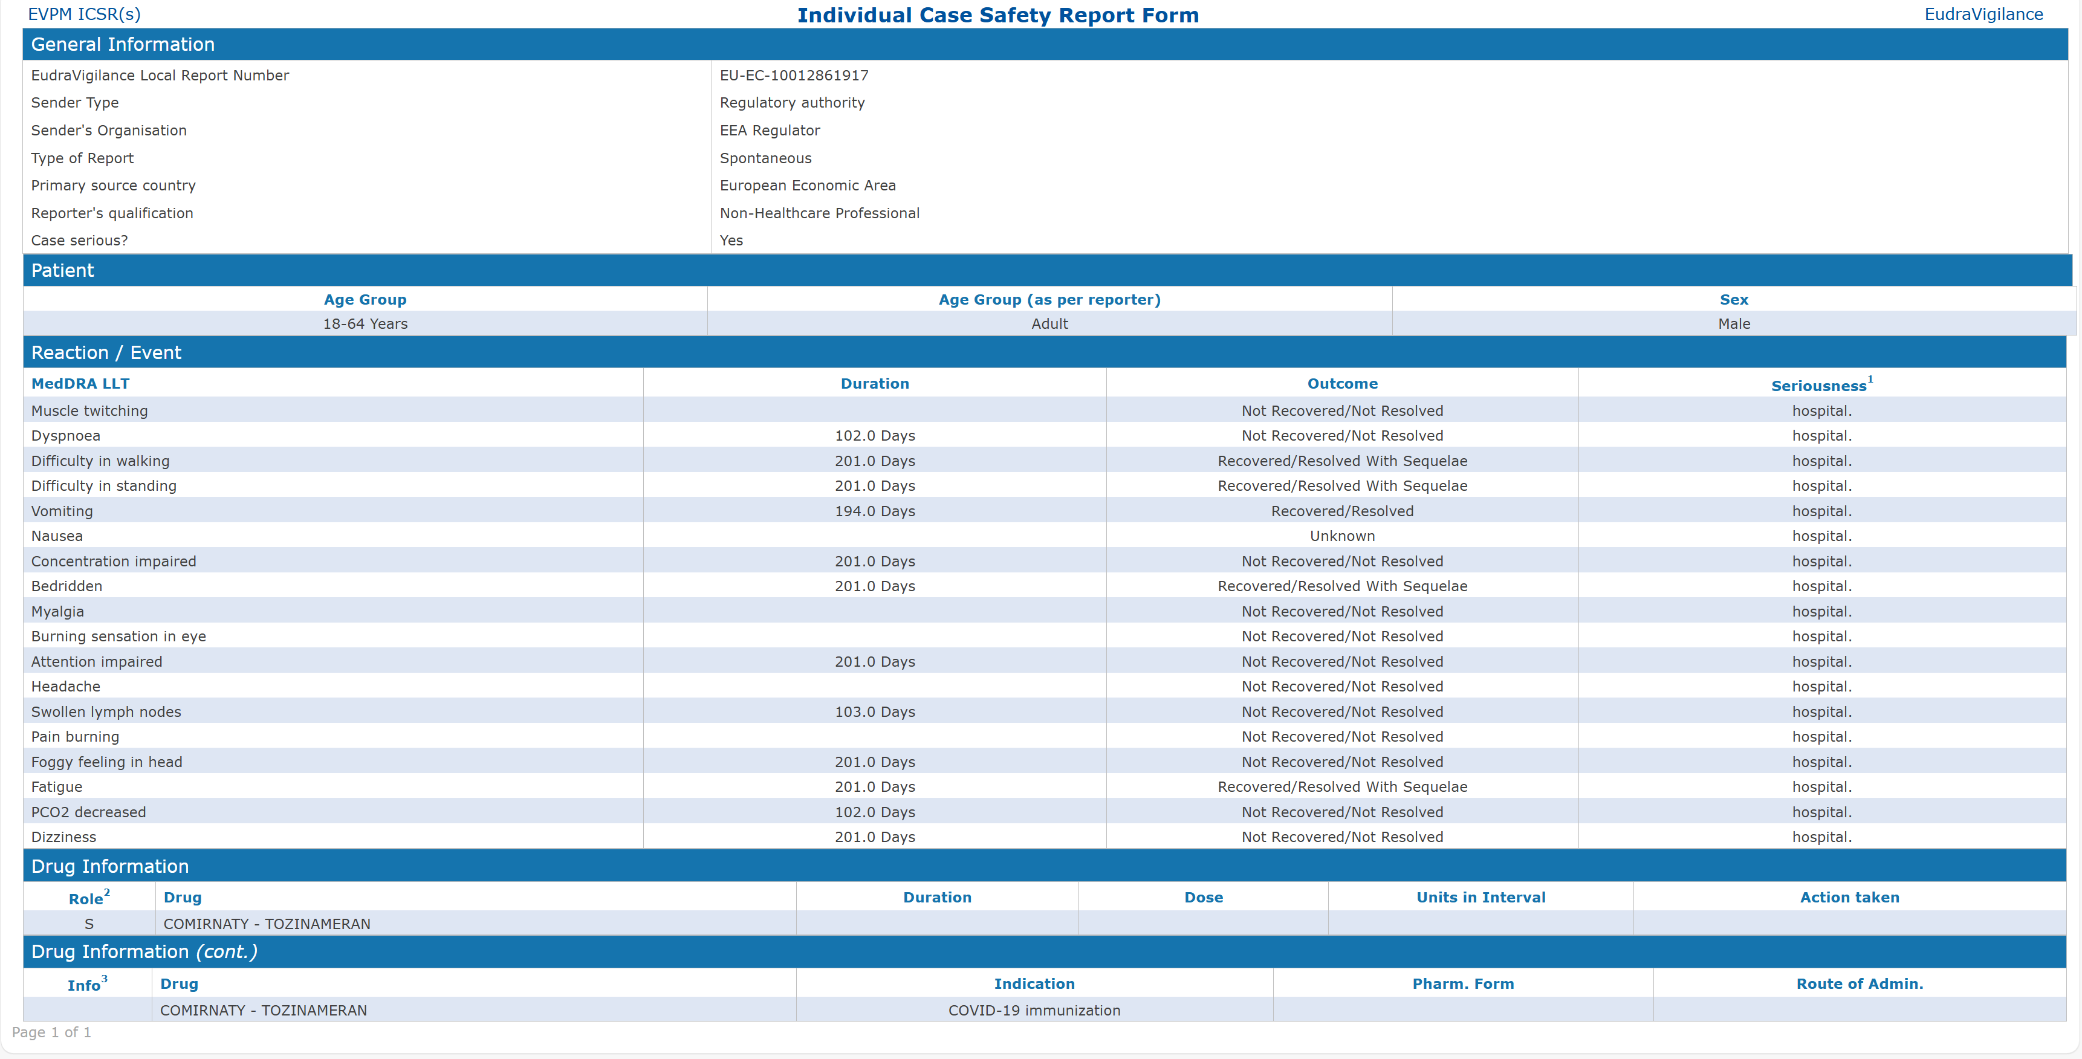This screenshot has height=1059, width=2082.
Task: Click the General Information section header
Action: pos(1045,45)
